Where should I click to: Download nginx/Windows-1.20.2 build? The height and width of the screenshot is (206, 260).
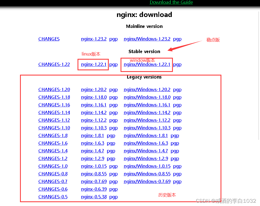coord(147,89)
